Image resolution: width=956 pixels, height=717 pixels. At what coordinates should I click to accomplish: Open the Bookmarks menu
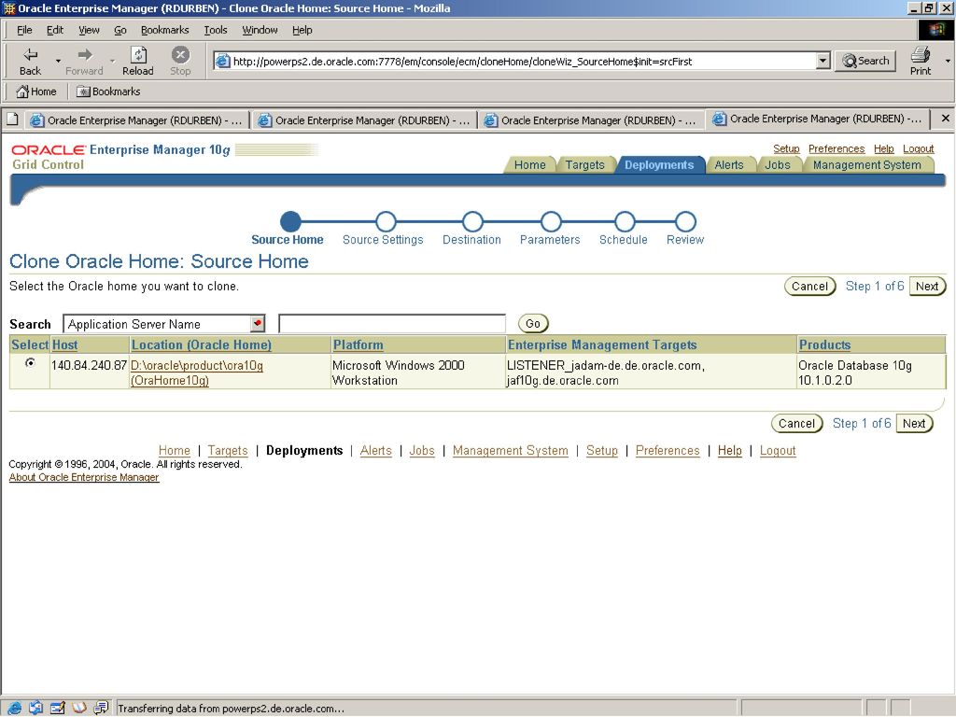(164, 30)
